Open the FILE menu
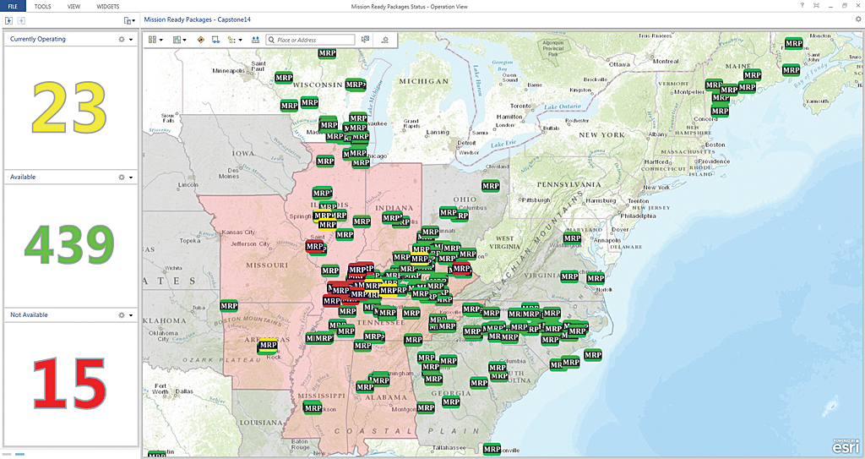The image size is (865, 459). [x=12, y=6]
